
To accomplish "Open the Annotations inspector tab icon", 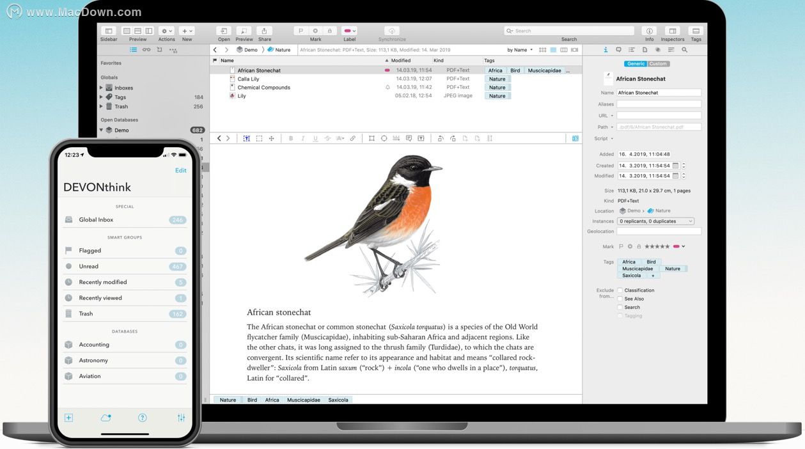I will (618, 49).
